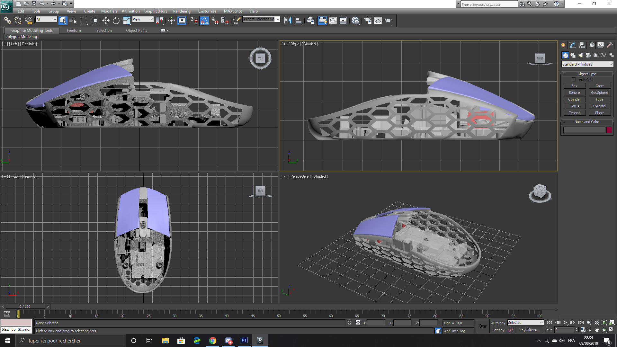Expand the Quick Access Toolbar options arrow
Screen dimensions: 617x347
[x=71, y=4]
